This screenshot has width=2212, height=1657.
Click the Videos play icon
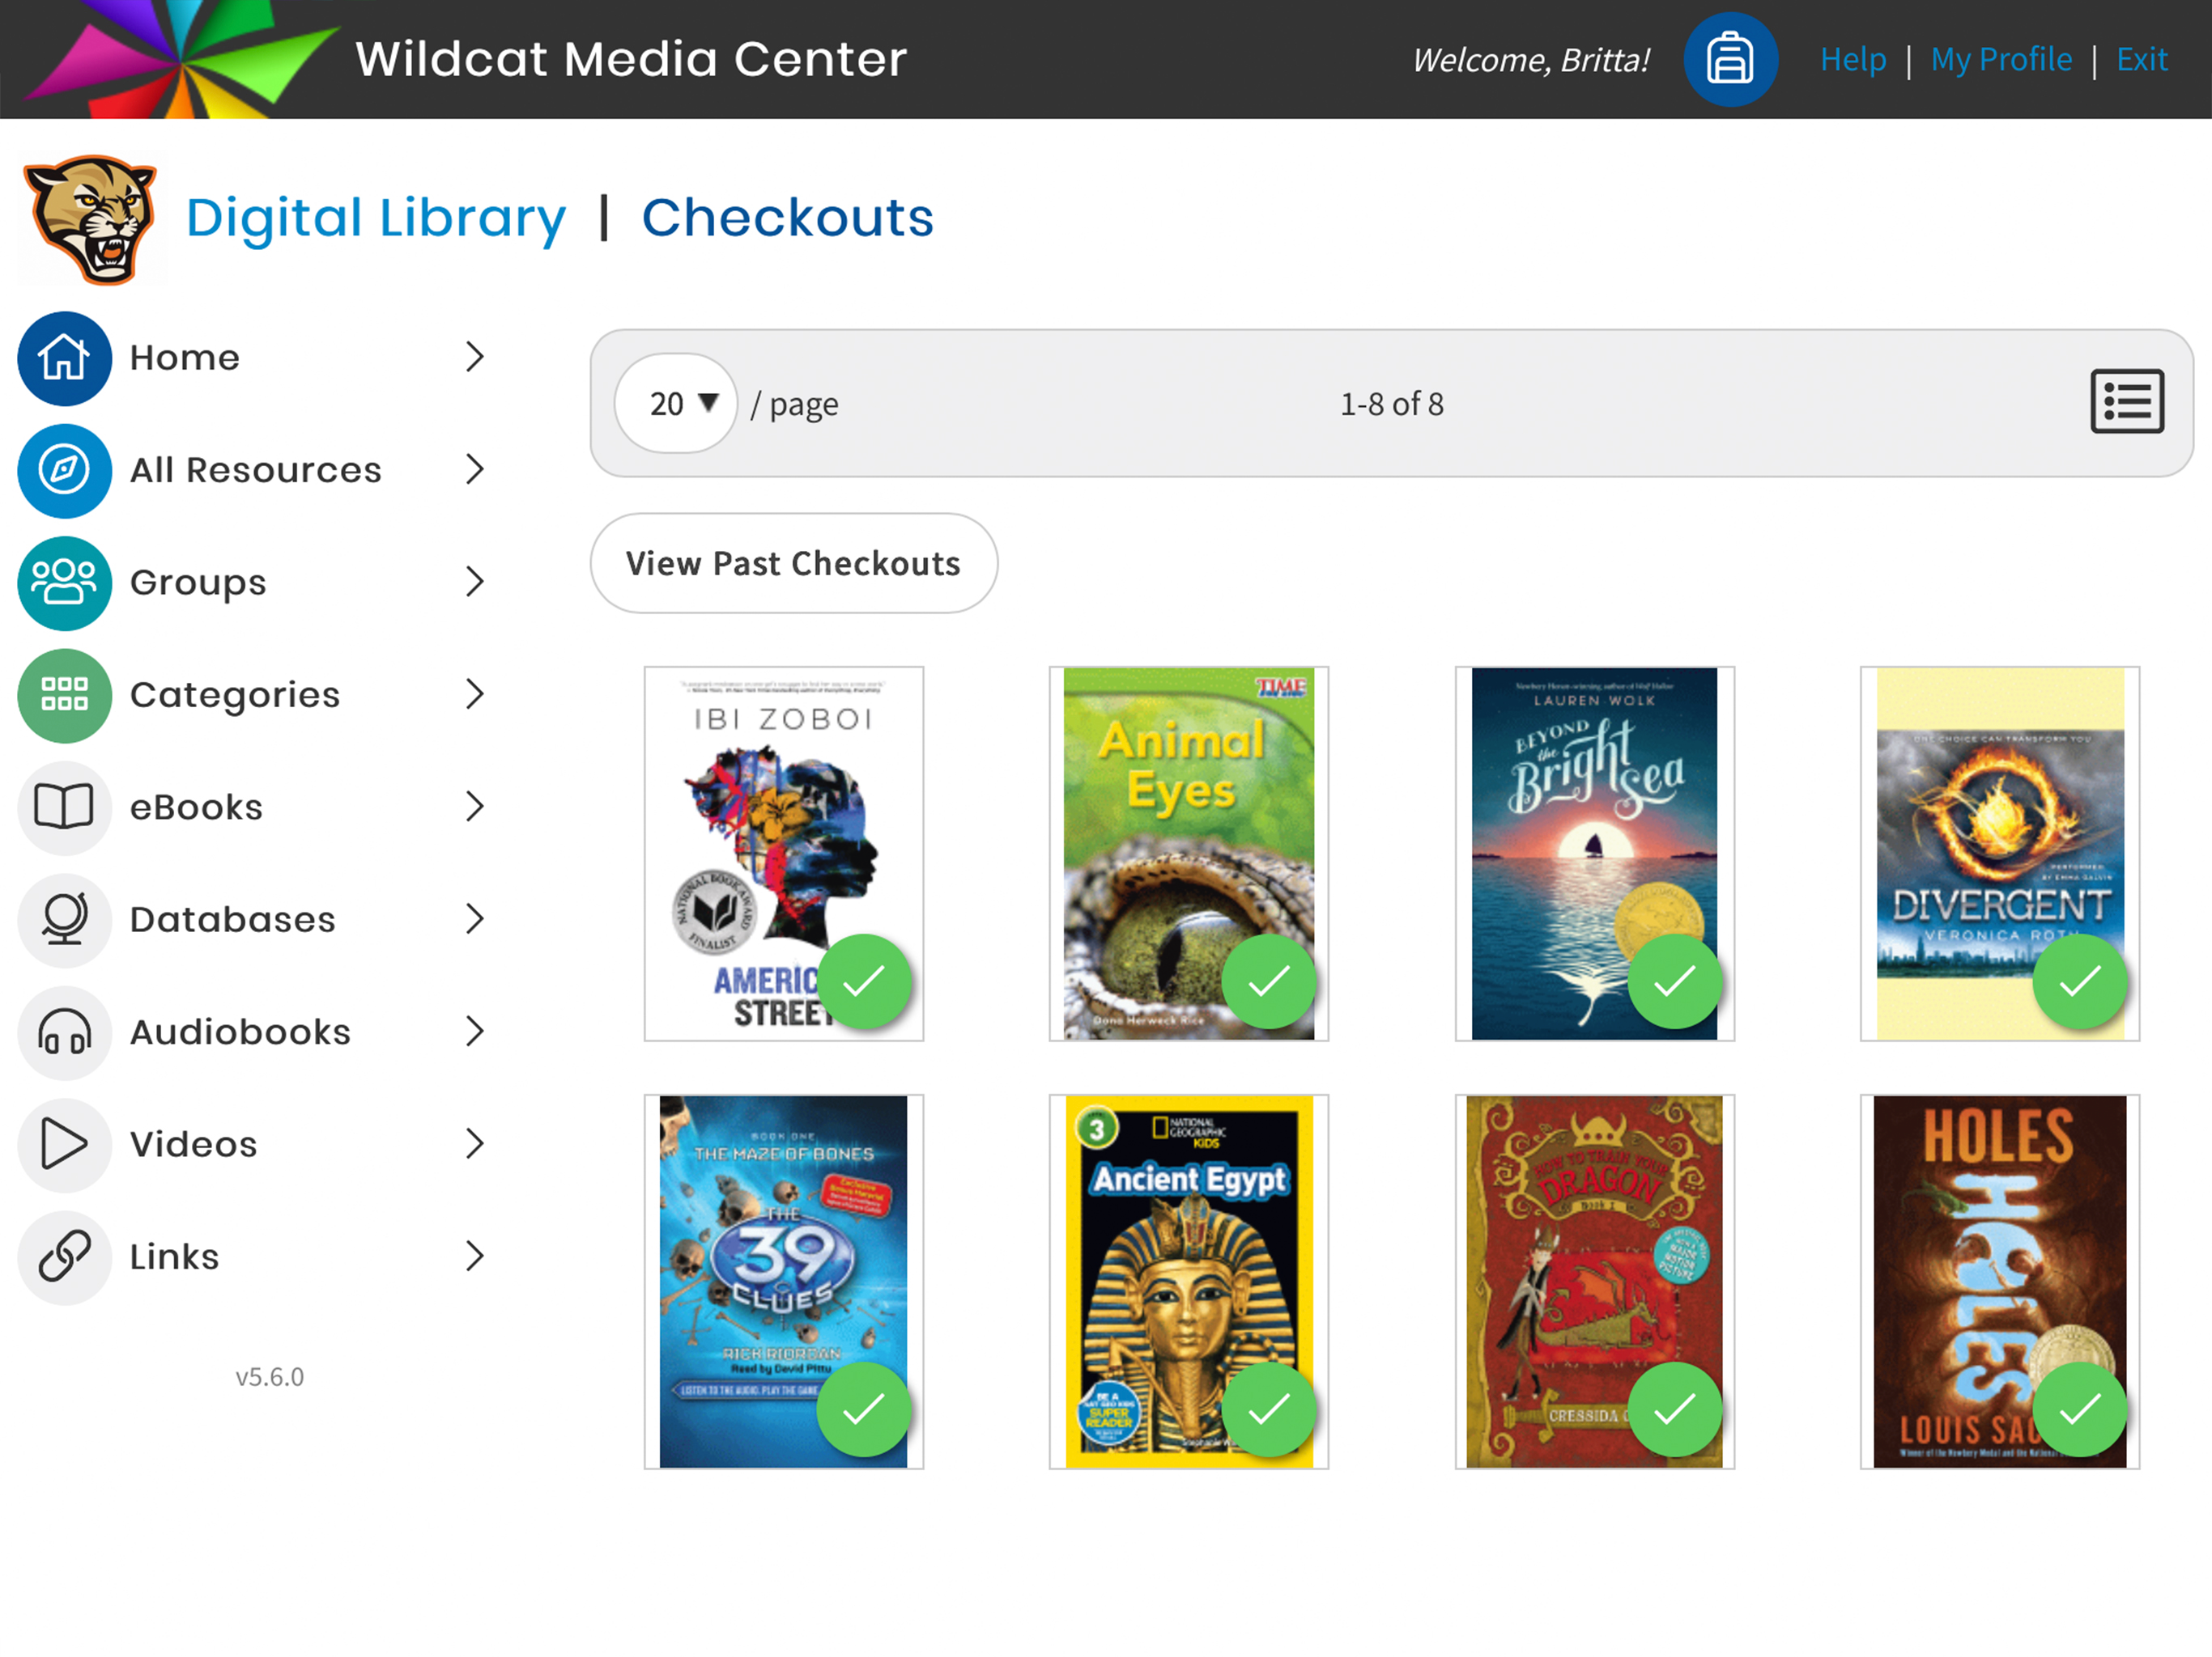pos(64,1144)
